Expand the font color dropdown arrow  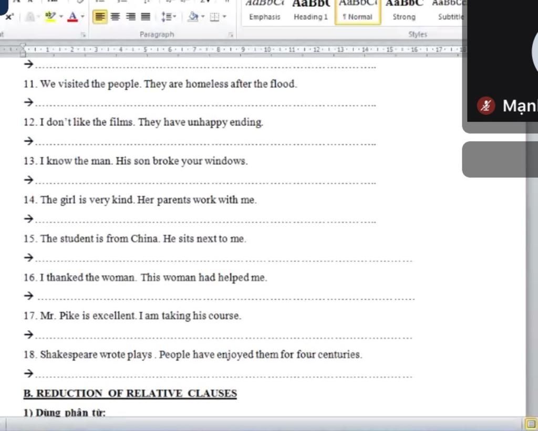point(82,16)
